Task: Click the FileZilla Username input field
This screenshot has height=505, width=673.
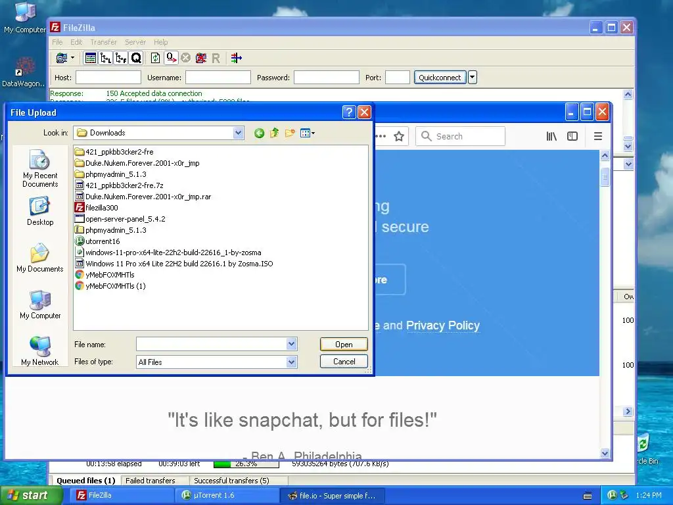Action: click(218, 78)
